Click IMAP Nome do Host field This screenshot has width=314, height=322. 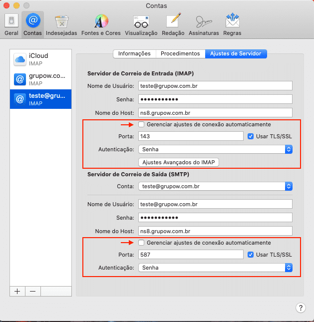click(x=215, y=113)
